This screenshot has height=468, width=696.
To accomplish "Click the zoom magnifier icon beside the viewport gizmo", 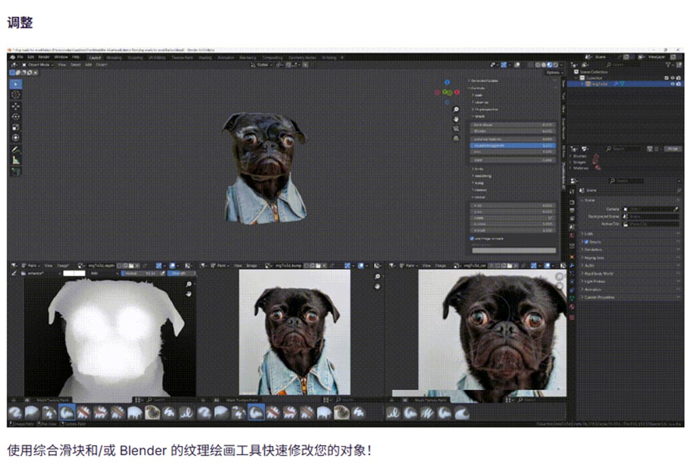I will pyautogui.click(x=456, y=109).
